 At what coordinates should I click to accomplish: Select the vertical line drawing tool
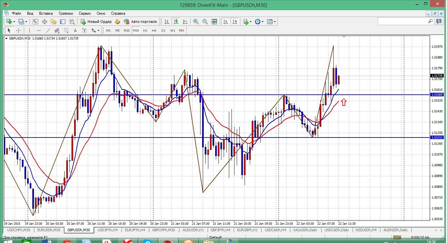point(30,30)
